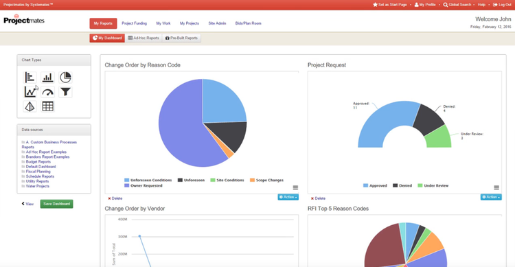Click the dark Denied donut segment
Viewport: 515px width, 267px height.
428,118
